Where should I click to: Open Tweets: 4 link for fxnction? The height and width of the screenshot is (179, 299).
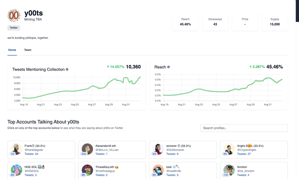tap(243, 175)
